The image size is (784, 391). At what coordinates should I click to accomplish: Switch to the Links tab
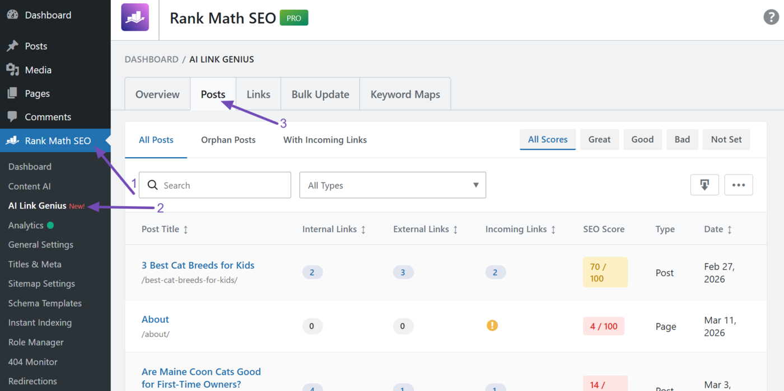point(259,95)
